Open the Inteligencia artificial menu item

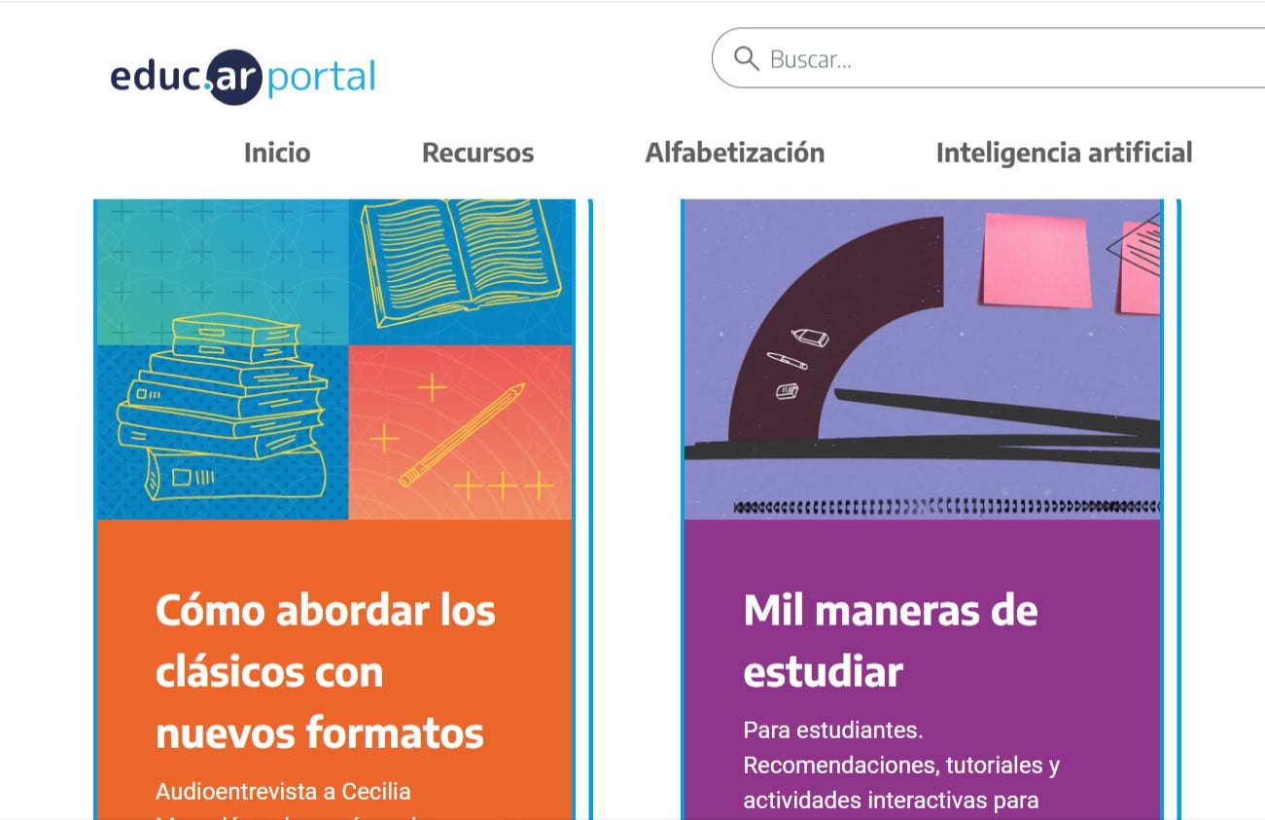pos(1064,153)
